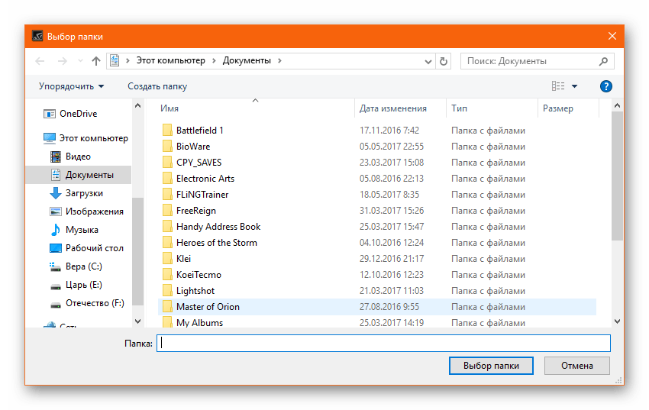Screen dimensions: 649x410
Task: Click the 'Папка:' text input field
Action: coord(383,343)
